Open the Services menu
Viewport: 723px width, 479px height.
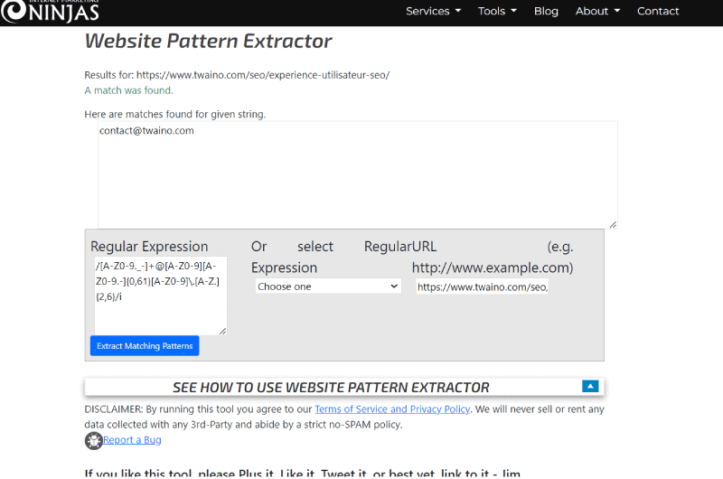click(x=433, y=11)
